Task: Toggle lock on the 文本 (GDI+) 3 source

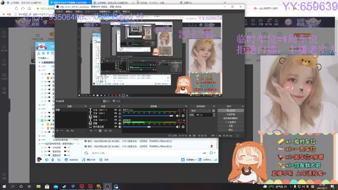Action: click(x=120, y=110)
